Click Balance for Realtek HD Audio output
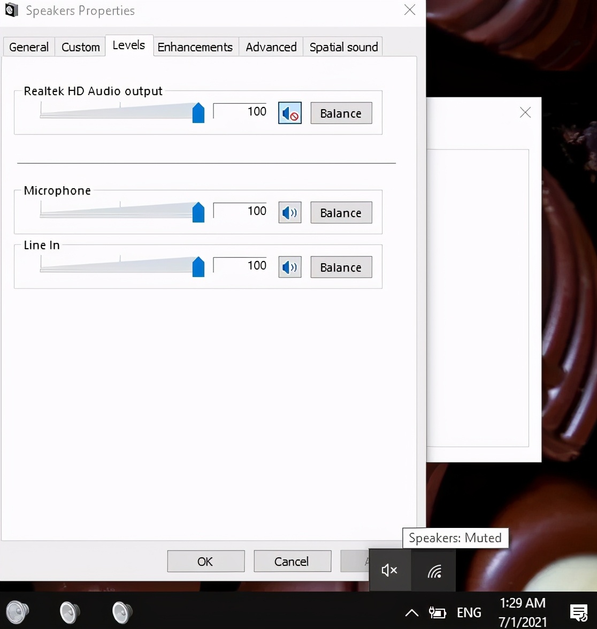 341,113
